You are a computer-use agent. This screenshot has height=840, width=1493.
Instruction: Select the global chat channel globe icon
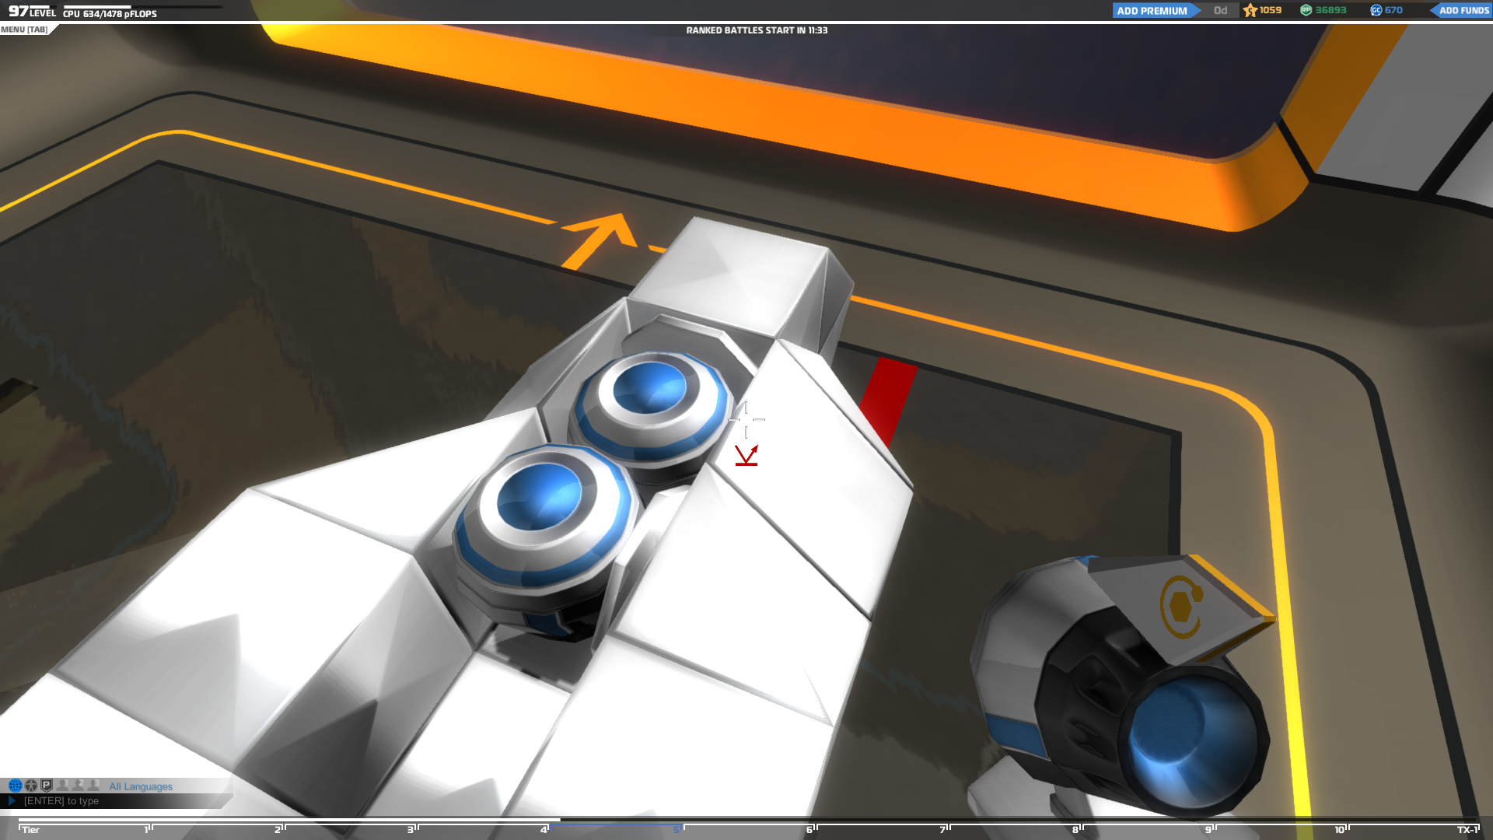(x=15, y=786)
